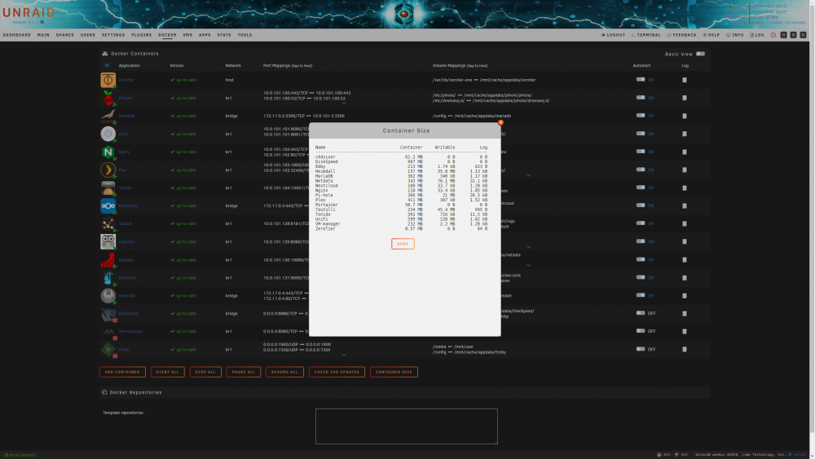Viewport: 815px width, 459px height.
Task: Click the Nginx container icon
Action: tap(108, 152)
